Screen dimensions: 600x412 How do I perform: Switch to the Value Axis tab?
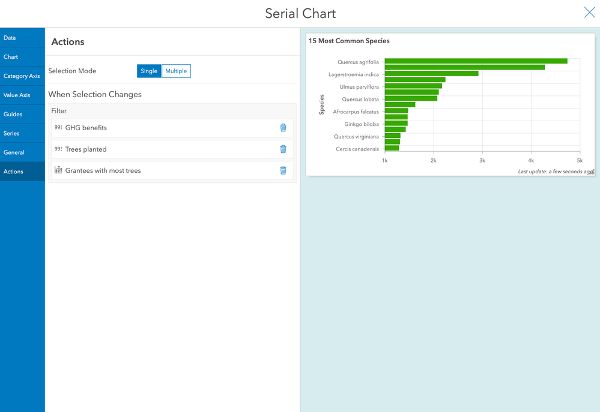(22, 95)
